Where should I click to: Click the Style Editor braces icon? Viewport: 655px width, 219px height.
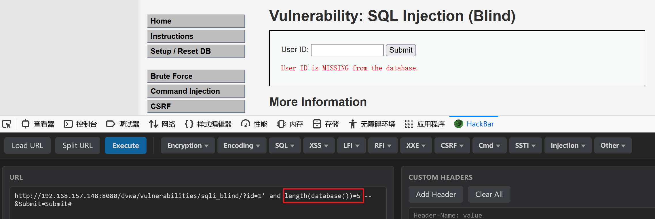click(x=189, y=124)
